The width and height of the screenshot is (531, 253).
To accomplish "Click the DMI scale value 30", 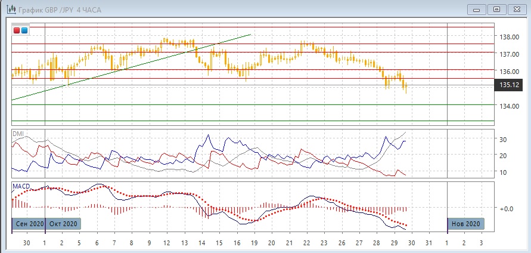I will [502, 140].
